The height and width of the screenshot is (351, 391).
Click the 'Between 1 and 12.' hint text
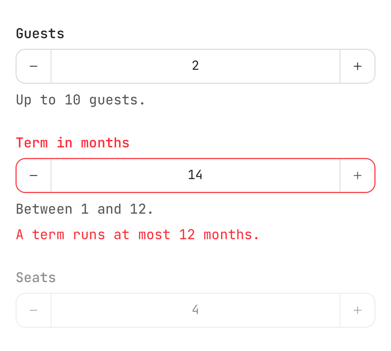pos(85,209)
